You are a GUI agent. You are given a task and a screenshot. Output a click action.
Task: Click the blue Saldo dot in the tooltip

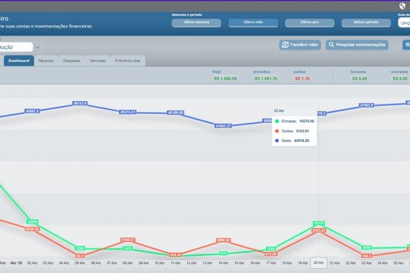click(x=277, y=141)
